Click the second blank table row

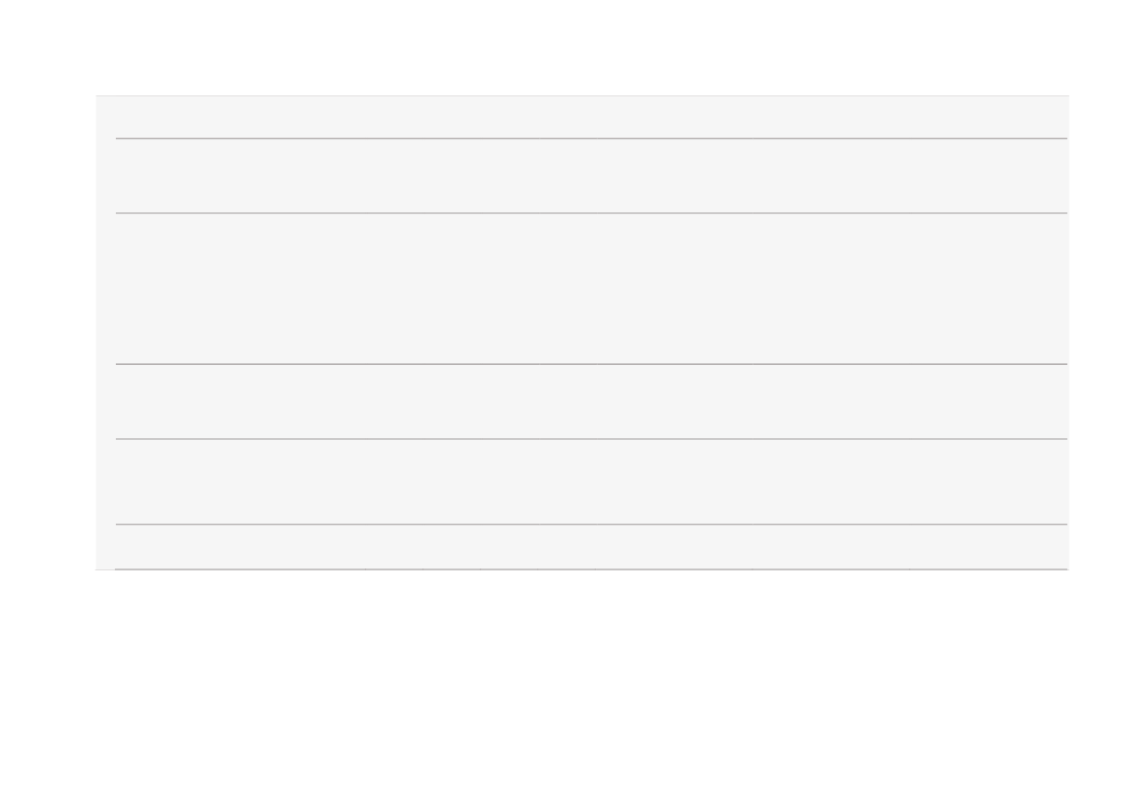click(592, 175)
